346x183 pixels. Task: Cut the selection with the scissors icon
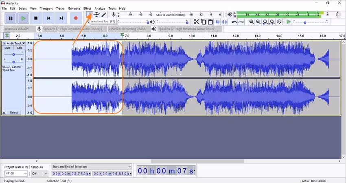(x=196, y=22)
